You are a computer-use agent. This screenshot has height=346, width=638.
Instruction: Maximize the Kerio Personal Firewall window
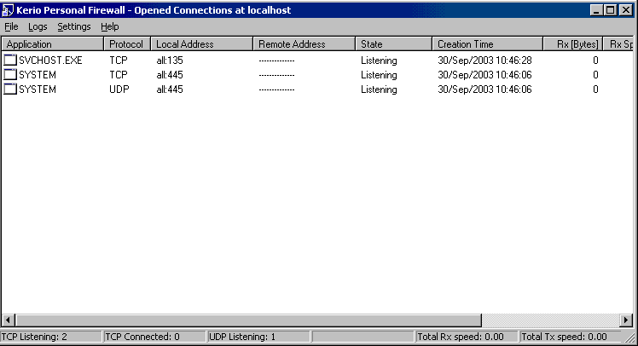(x=611, y=10)
